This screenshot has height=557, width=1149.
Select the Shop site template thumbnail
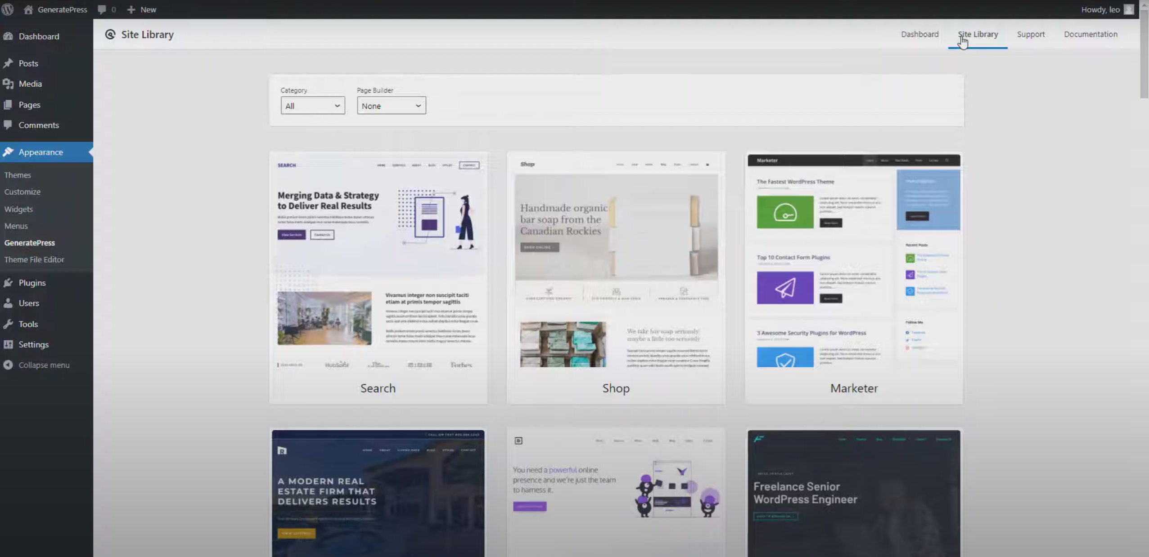(x=616, y=265)
